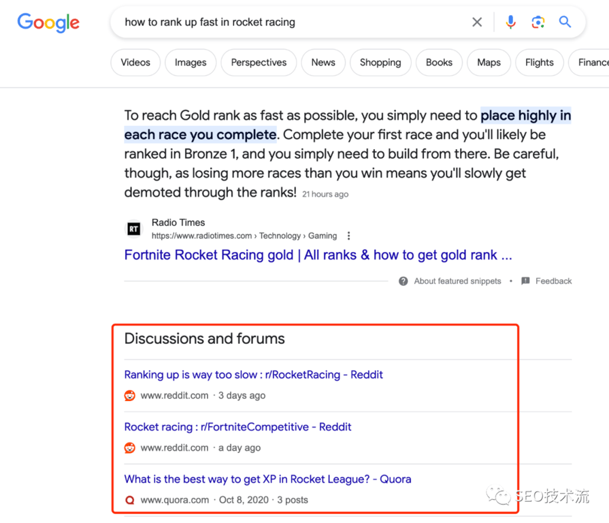Viewport: 609px width, 523px height.
Task: Clear the search query text
Action: (477, 22)
